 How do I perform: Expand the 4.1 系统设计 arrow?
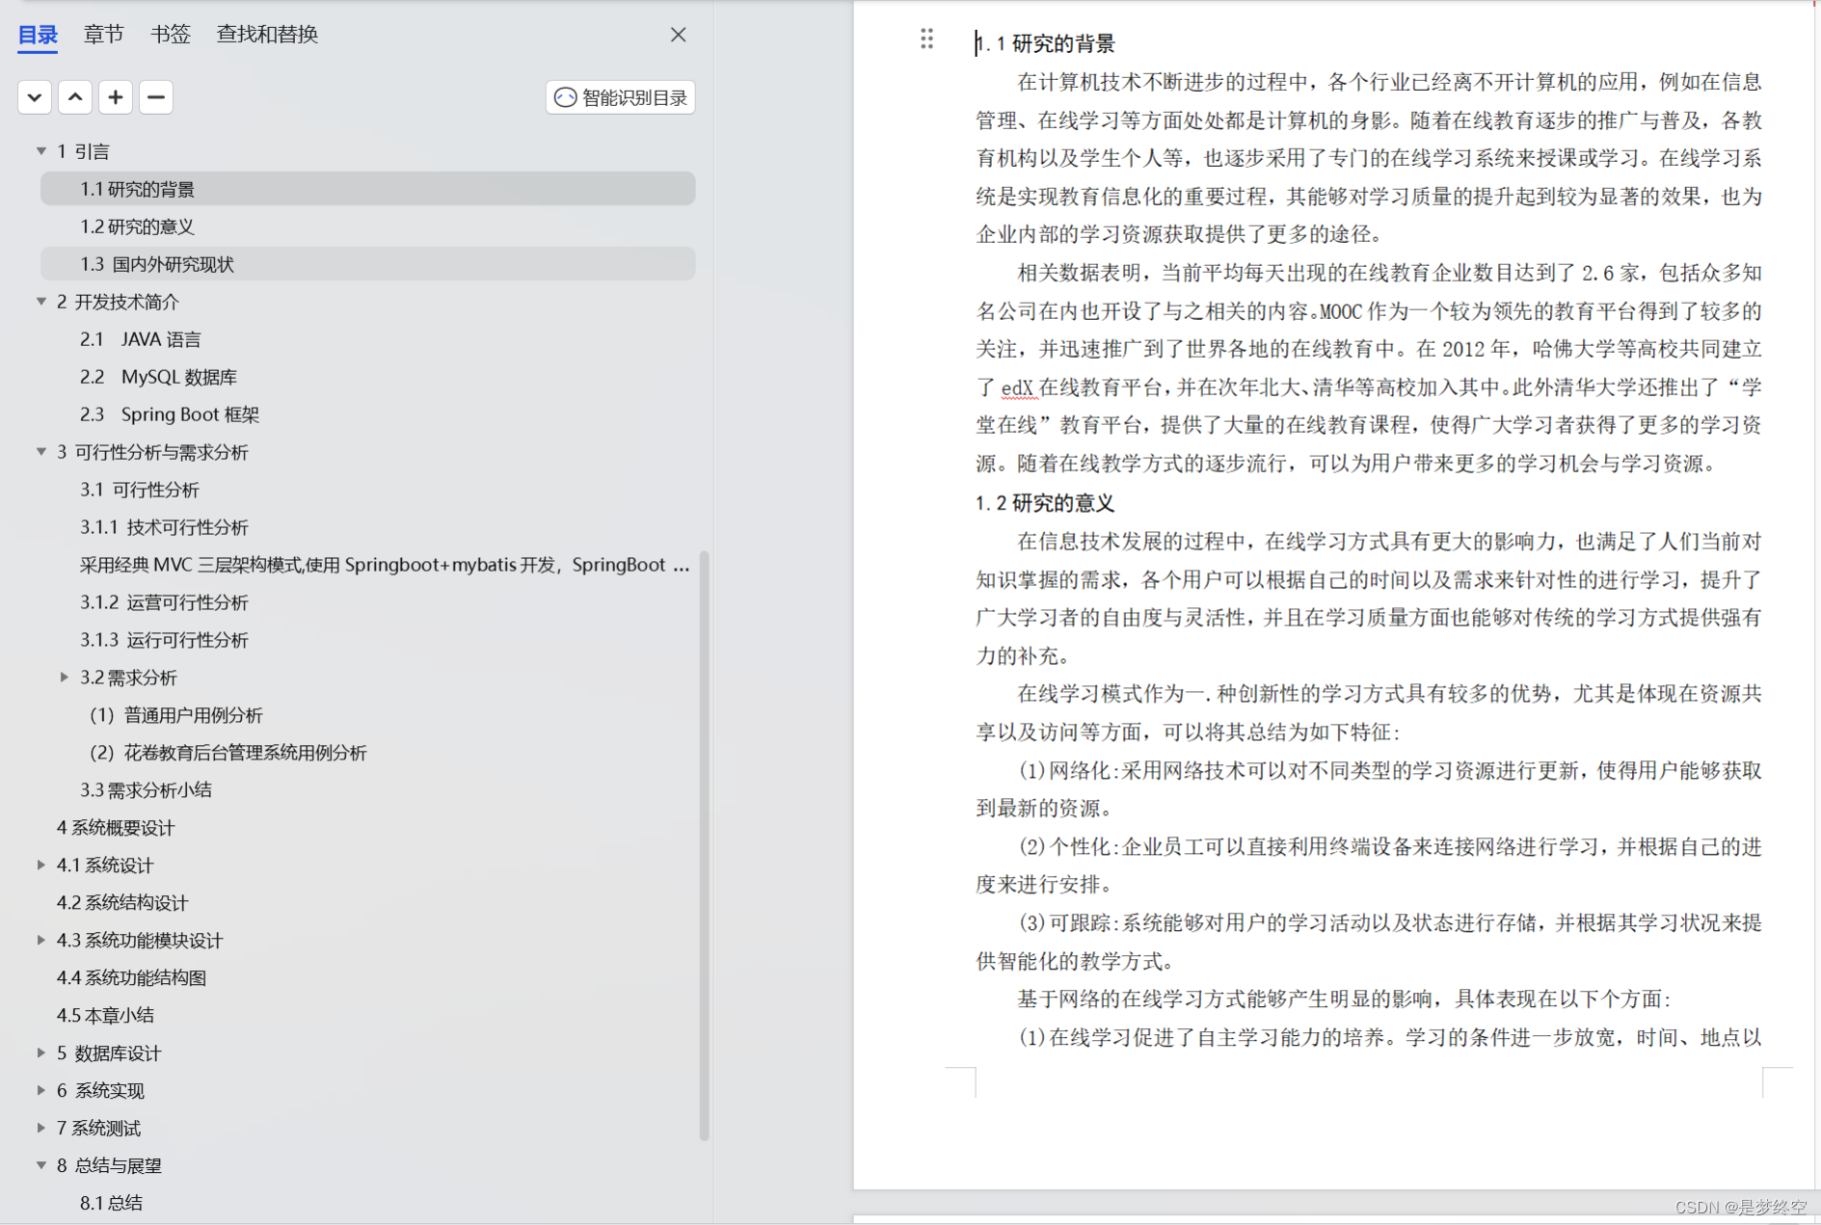coord(41,865)
